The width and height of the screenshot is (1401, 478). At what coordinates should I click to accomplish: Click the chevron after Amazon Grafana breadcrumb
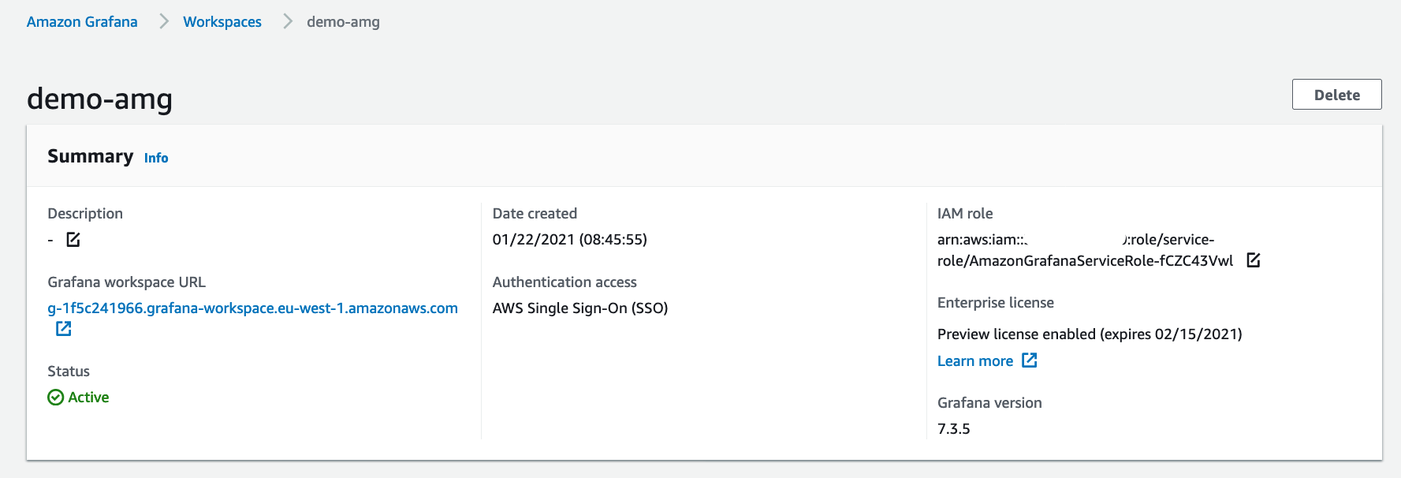pyautogui.click(x=164, y=21)
